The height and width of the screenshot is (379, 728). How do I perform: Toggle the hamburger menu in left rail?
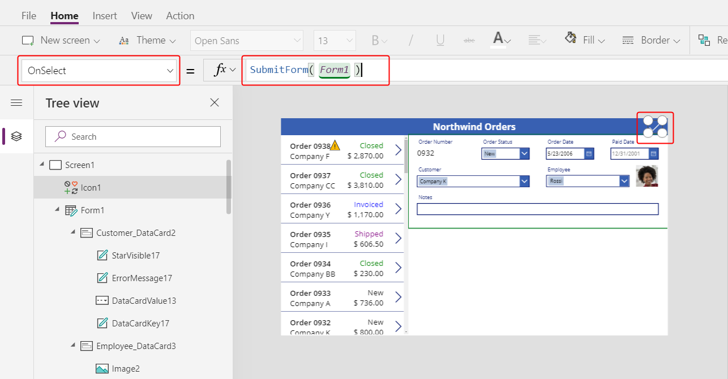click(x=16, y=102)
